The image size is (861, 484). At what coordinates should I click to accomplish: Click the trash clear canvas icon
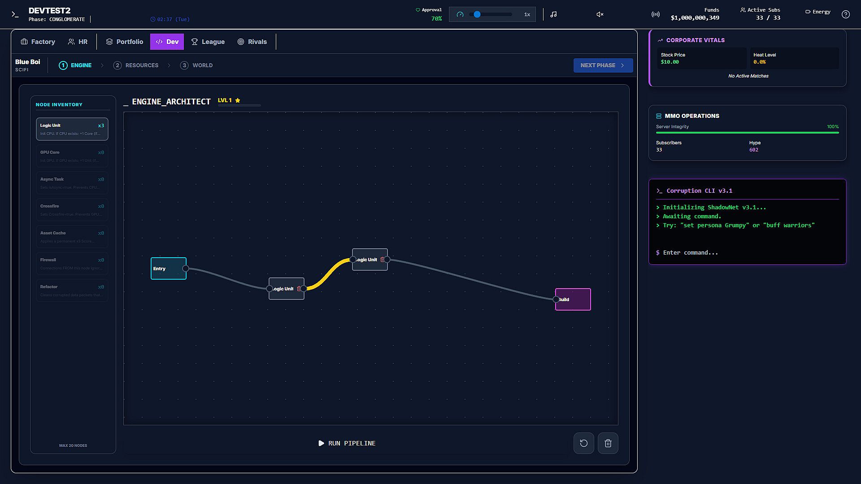point(608,443)
